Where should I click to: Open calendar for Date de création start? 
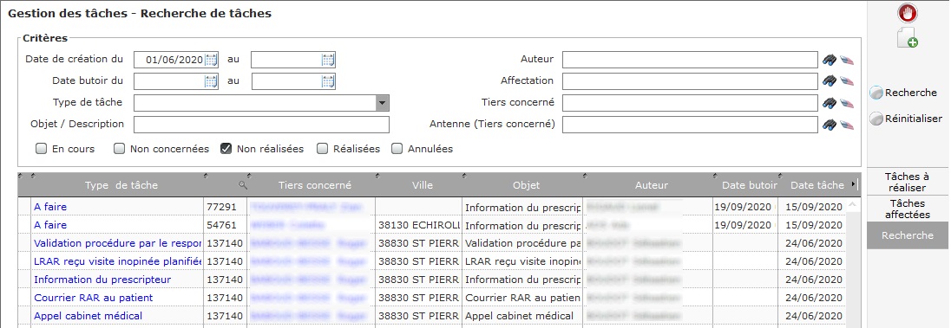click(x=211, y=60)
